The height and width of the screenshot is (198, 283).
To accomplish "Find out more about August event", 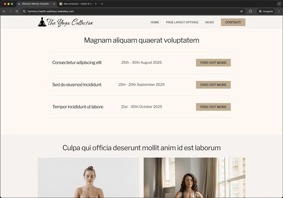I will [213, 63].
